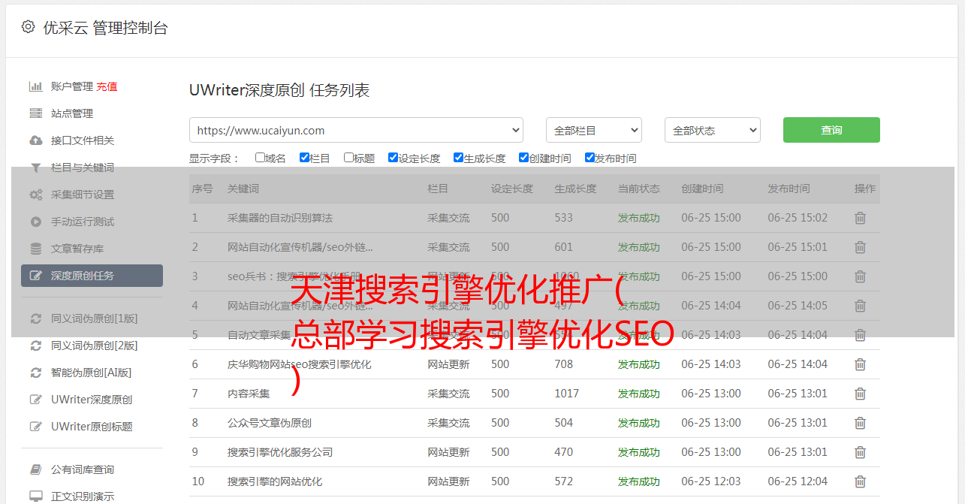Uncheck the 发布时间 field checkbox
The height and width of the screenshot is (504, 965).
point(590,158)
